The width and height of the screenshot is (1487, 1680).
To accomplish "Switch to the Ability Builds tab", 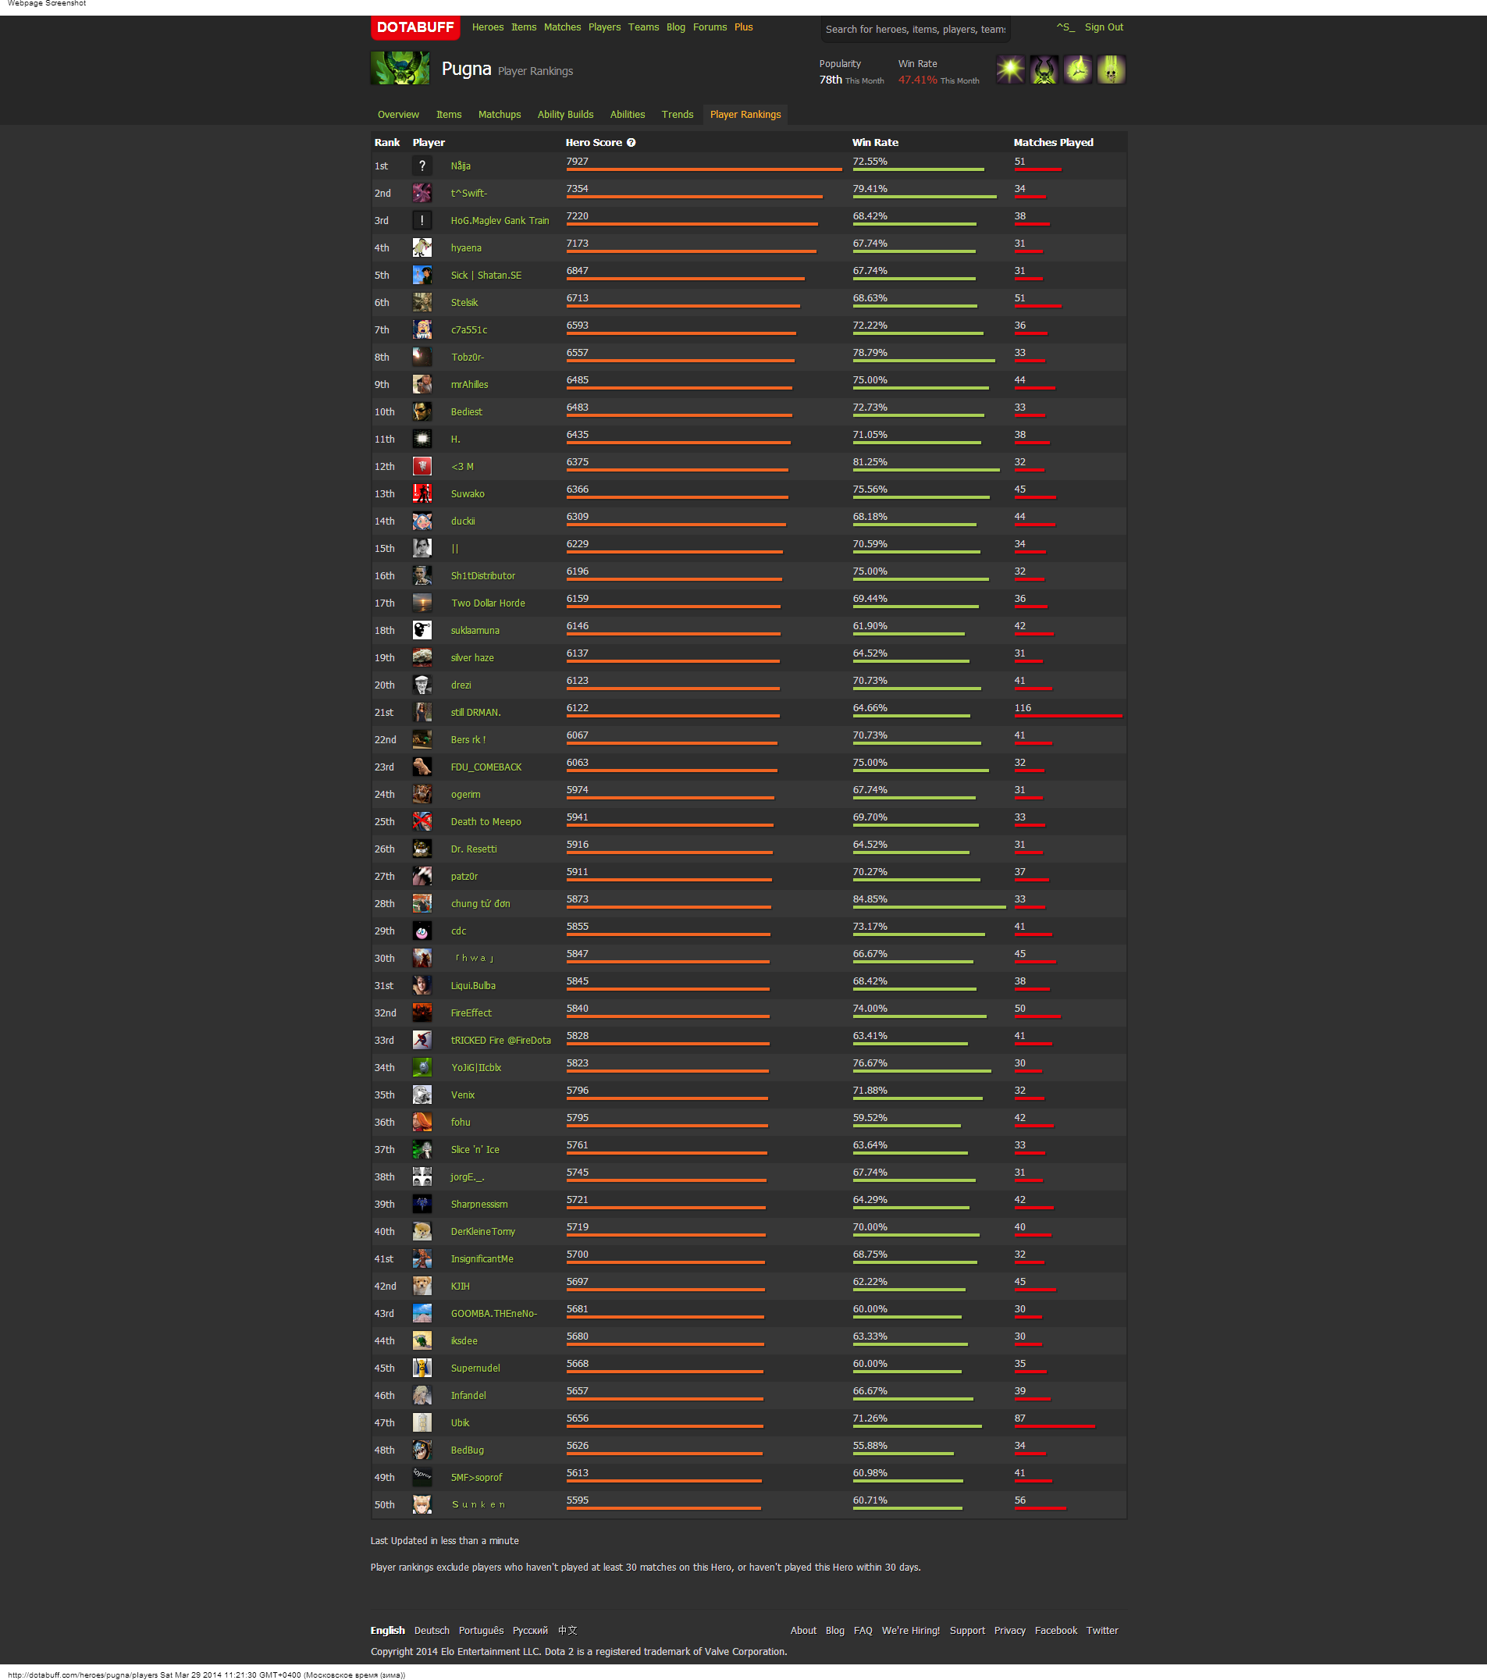I will click(564, 114).
